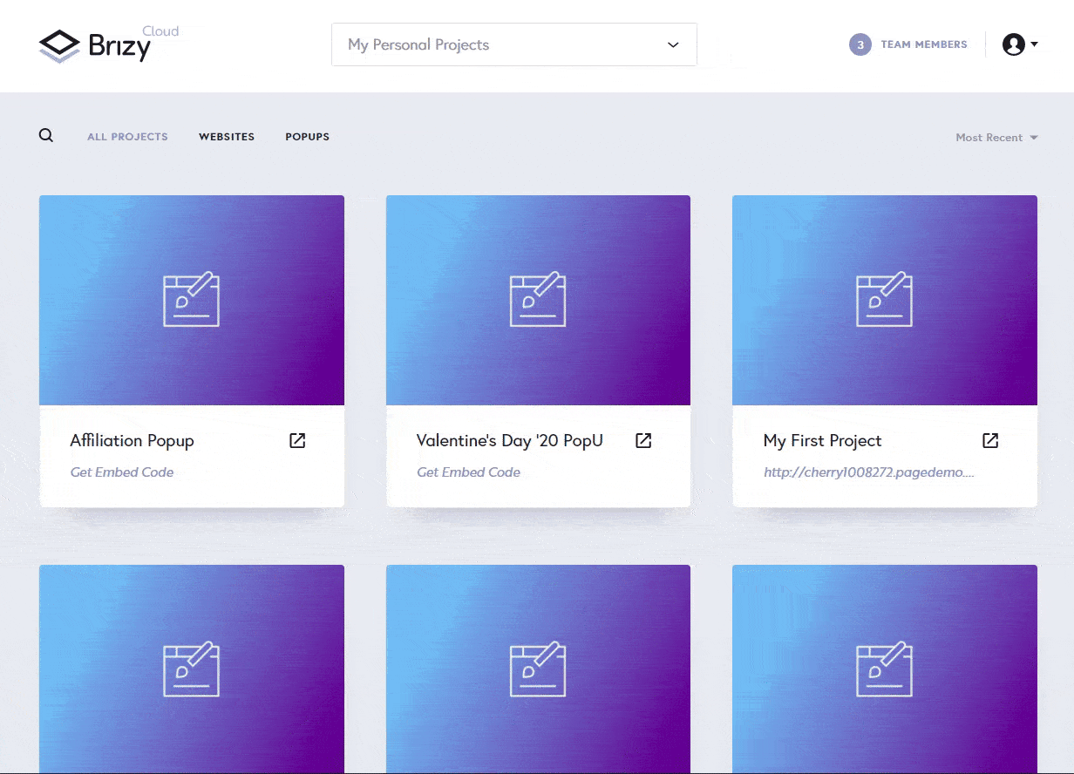Viewport: 1074px width, 774px height.
Task: Click the Team Members button
Action: click(x=923, y=44)
